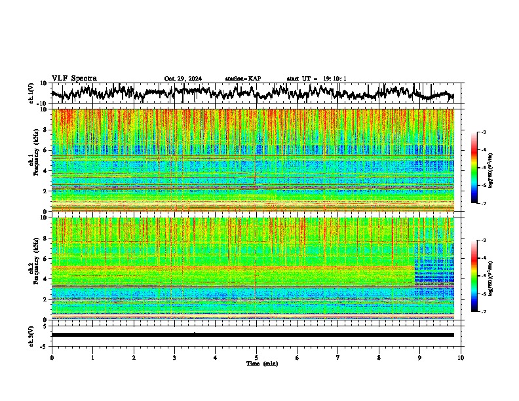Click the black ch.3(V) signal bar
The image size is (519, 401).
pyautogui.click(x=253, y=335)
